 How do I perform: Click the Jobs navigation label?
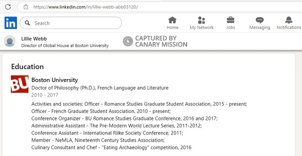pyautogui.click(x=231, y=27)
